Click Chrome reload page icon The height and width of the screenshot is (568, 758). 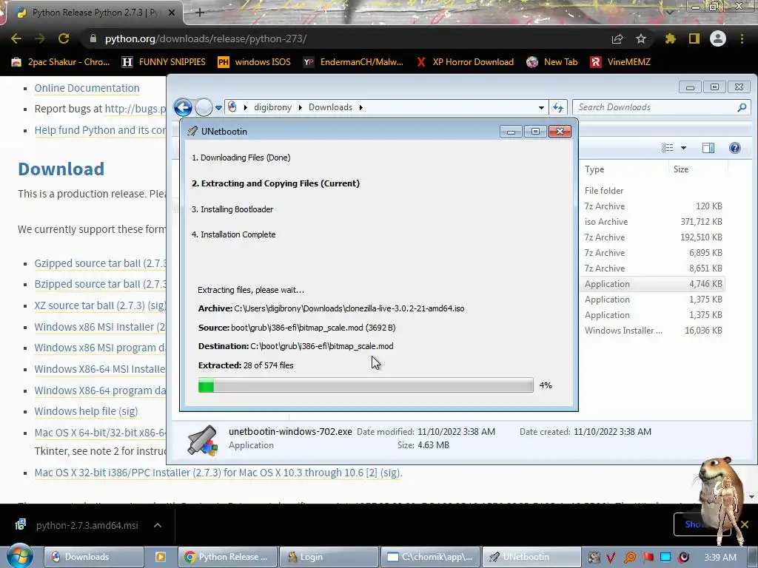(x=64, y=38)
